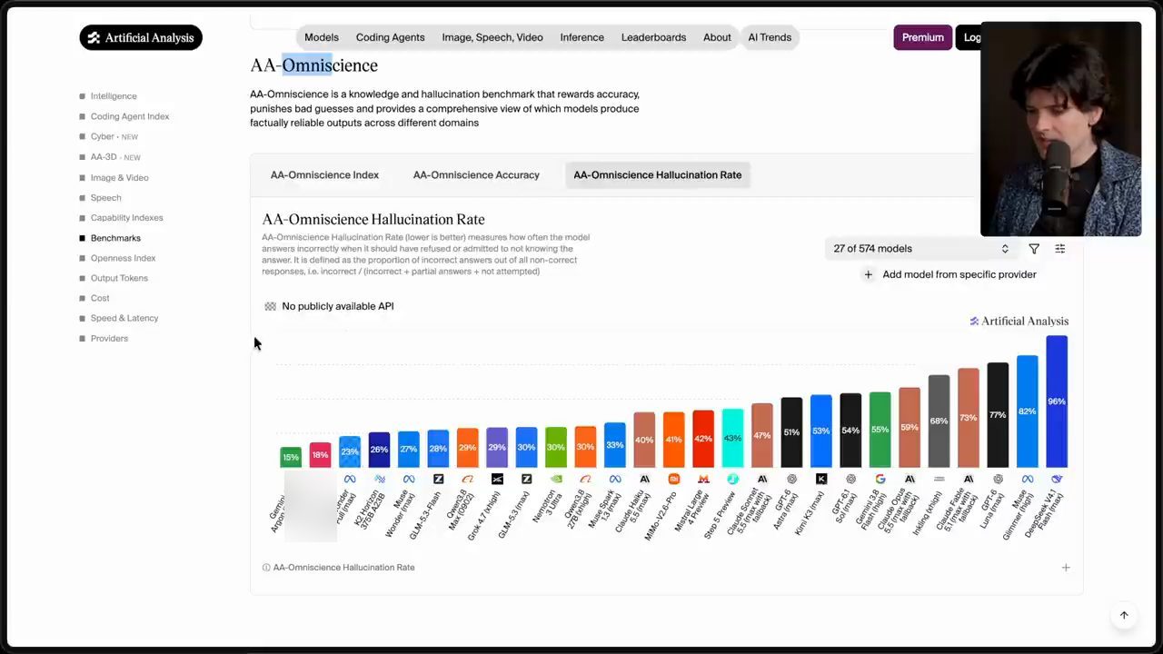
Task: Click the Inkling icon under the 68% bar
Action: coord(939,479)
